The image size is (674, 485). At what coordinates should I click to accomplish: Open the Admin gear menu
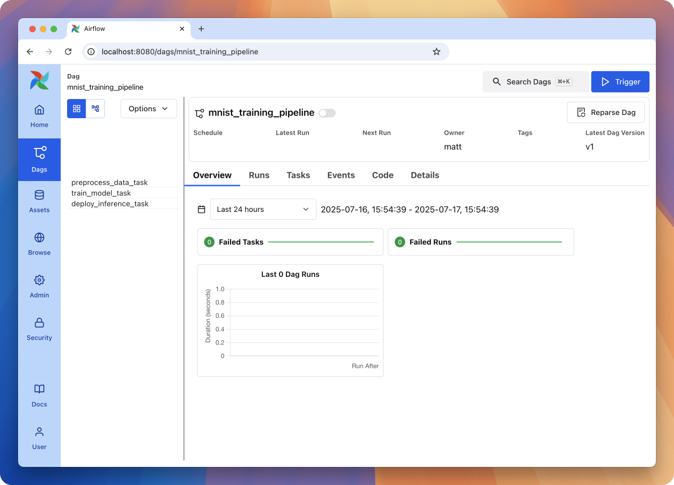click(x=39, y=287)
